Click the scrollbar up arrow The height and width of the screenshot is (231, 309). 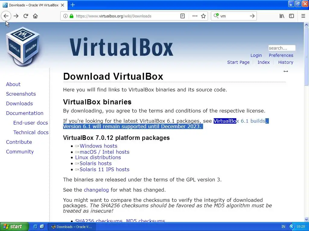point(306,25)
